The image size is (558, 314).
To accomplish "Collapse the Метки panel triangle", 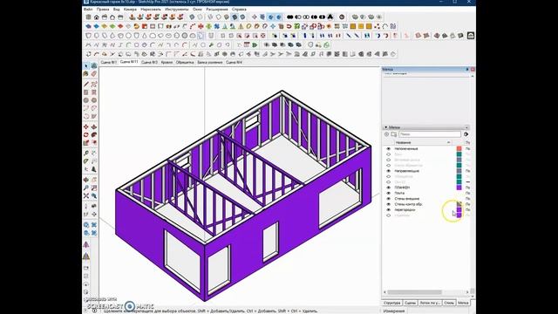I will (x=385, y=127).
